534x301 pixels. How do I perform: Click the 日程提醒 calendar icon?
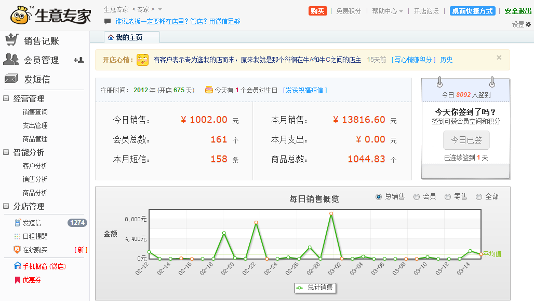[17, 236]
